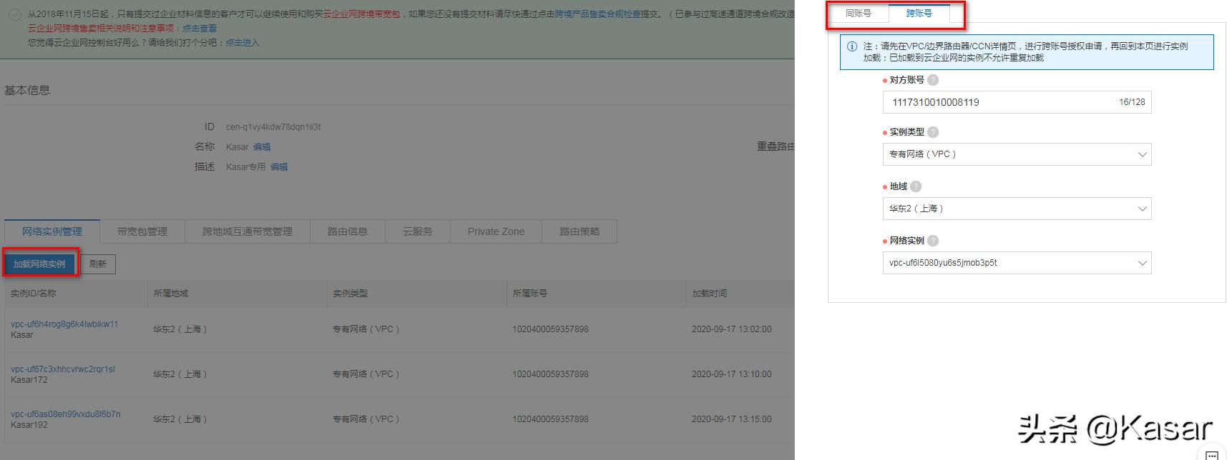Click the 对方账号 input field
The width and height of the screenshot is (1227, 460).
pyautogui.click(x=1017, y=102)
